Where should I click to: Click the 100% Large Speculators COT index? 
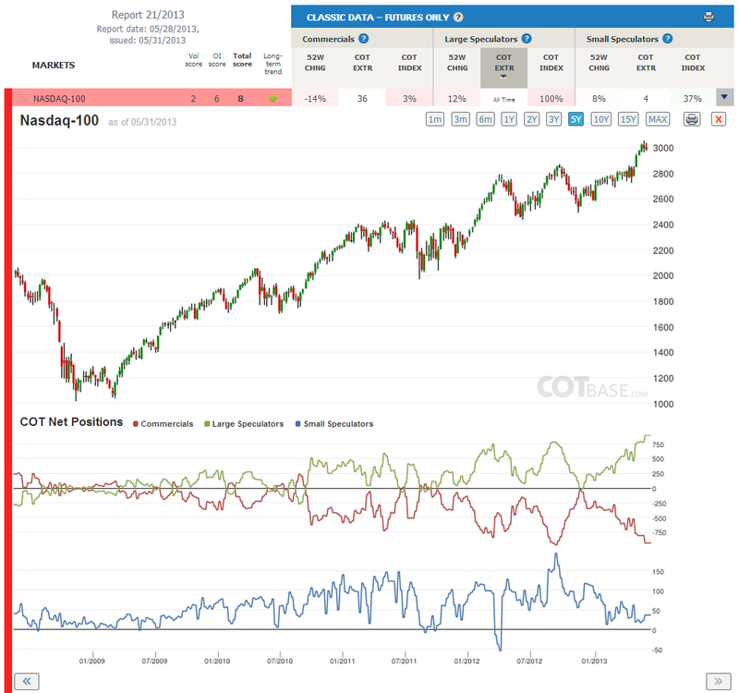pyautogui.click(x=551, y=99)
